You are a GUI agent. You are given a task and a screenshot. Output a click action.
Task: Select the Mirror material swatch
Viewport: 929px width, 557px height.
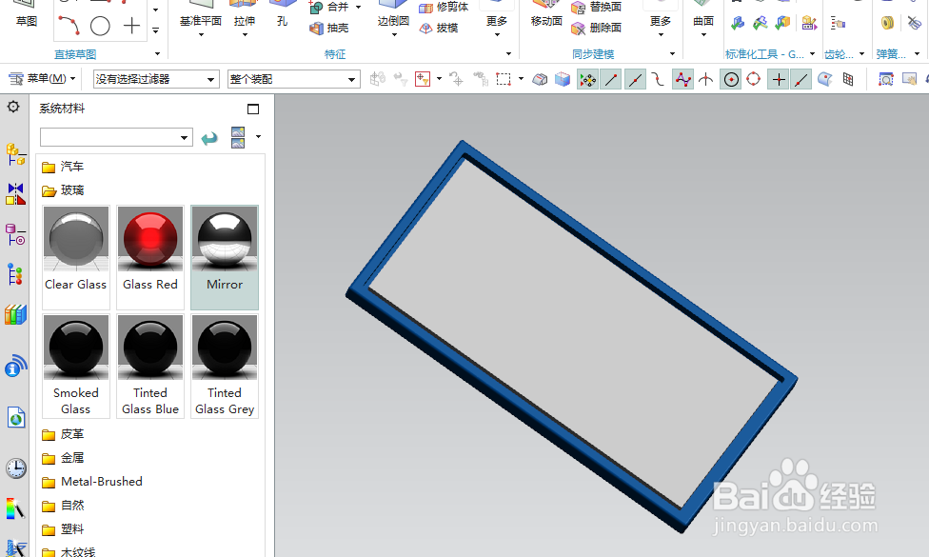click(225, 257)
